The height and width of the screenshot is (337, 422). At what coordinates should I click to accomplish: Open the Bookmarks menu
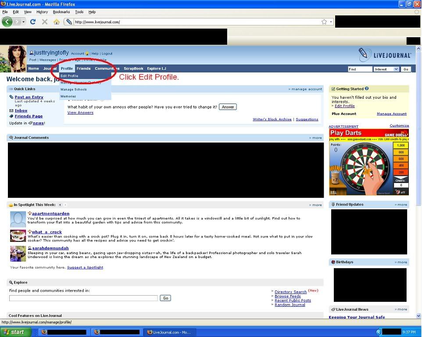(x=61, y=12)
